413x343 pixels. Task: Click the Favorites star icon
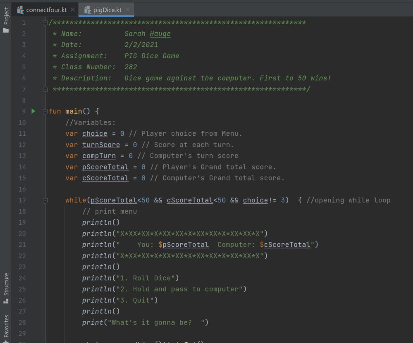pos(6,341)
